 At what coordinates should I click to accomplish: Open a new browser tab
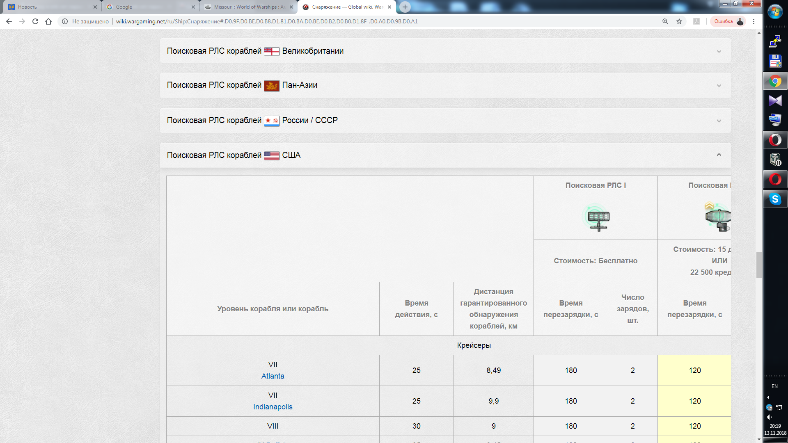pos(405,7)
